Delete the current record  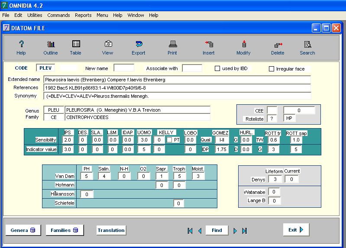[x=278, y=48]
